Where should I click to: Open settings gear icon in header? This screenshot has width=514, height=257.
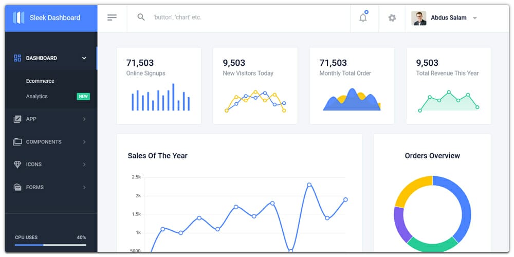point(392,18)
